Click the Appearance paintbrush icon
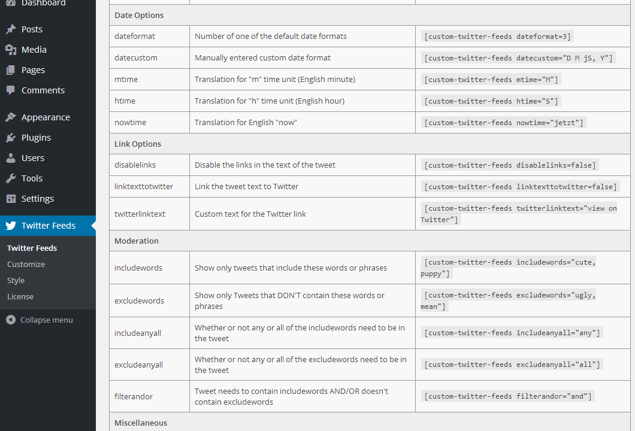635x431 pixels. pos(11,117)
